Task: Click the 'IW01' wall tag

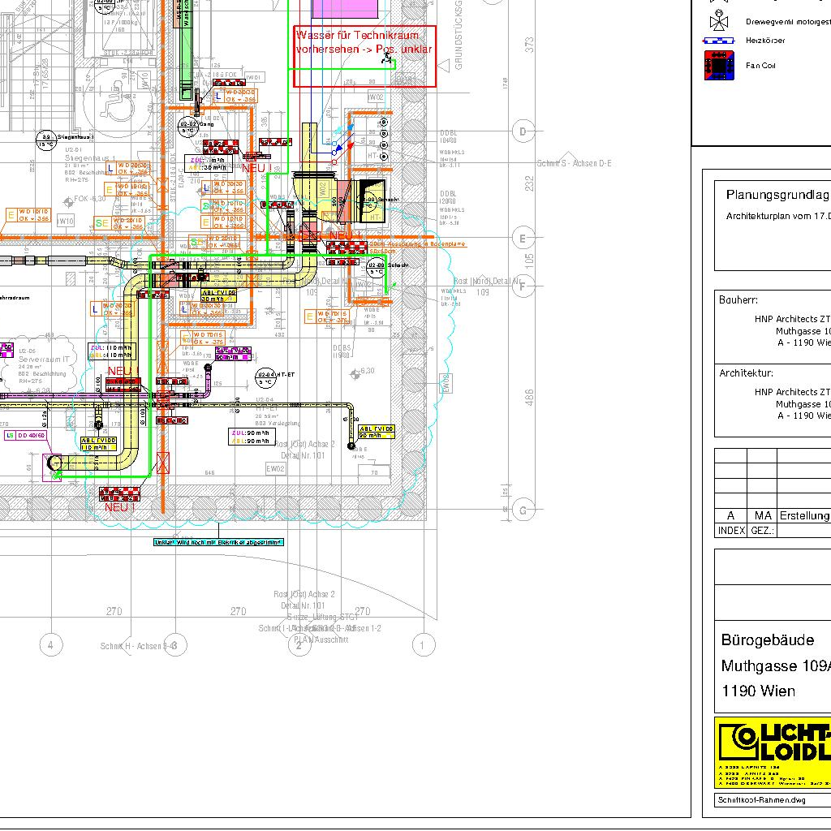Action: click(x=254, y=77)
